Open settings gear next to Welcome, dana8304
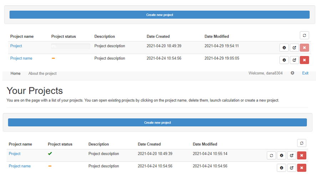The width and height of the screenshot is (316, 185). tap(292, 73)
